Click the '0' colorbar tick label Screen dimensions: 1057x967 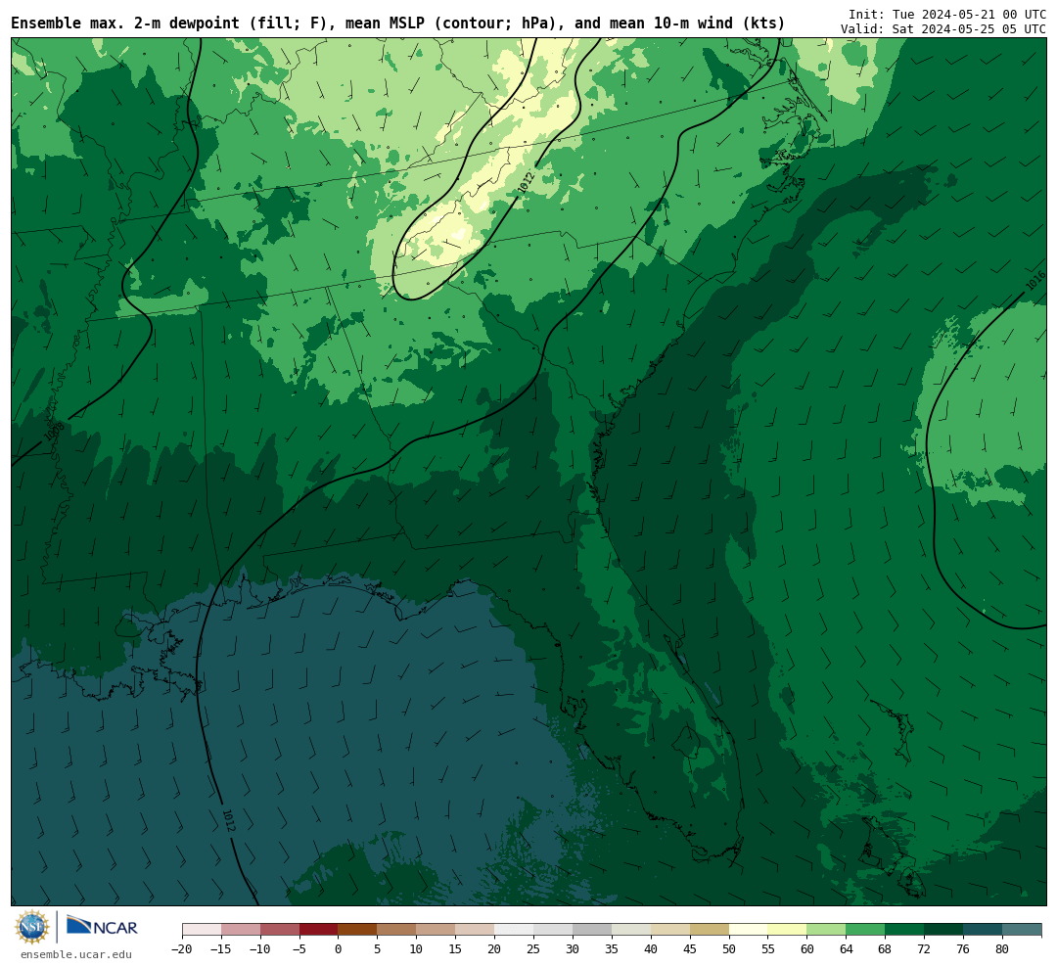339,949
